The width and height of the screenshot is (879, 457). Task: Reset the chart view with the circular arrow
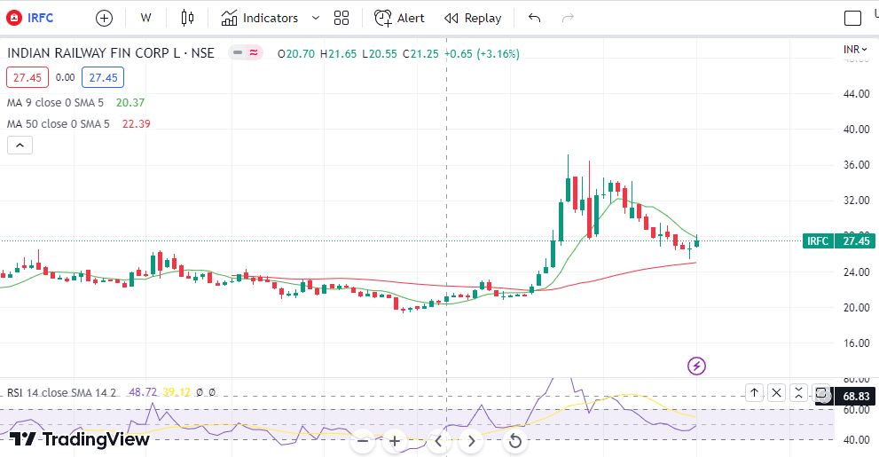(514, 441)
